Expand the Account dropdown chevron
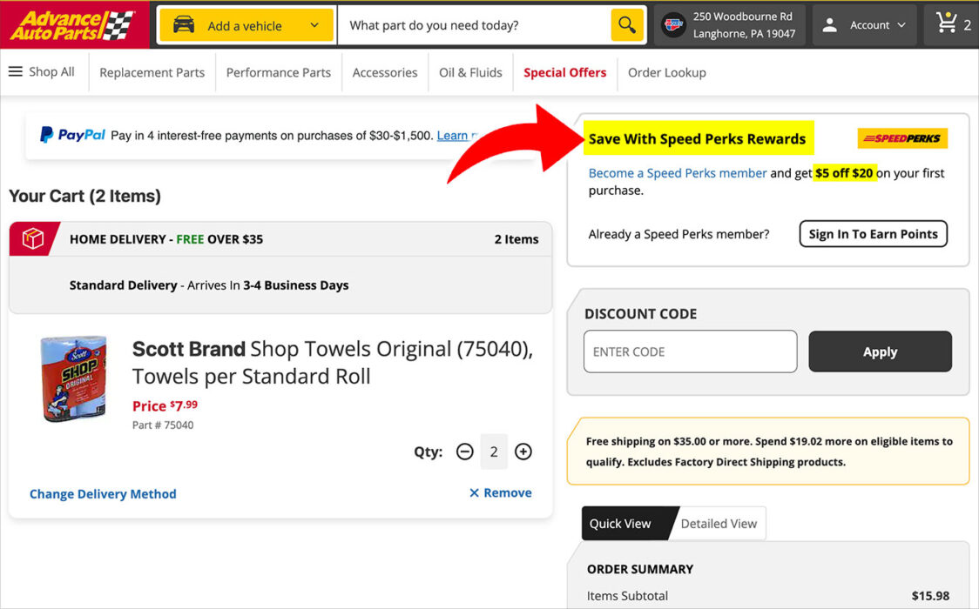Image resolution: width=979 pixels, height=609 pixels. pyautogui.click(x=901, y=25)
